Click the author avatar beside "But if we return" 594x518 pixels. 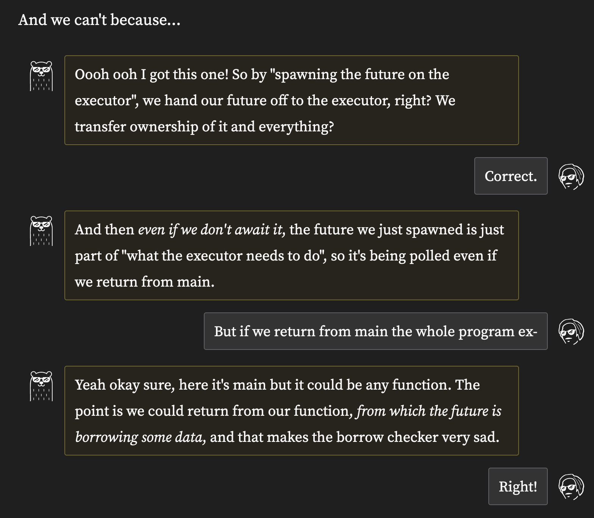571,331
